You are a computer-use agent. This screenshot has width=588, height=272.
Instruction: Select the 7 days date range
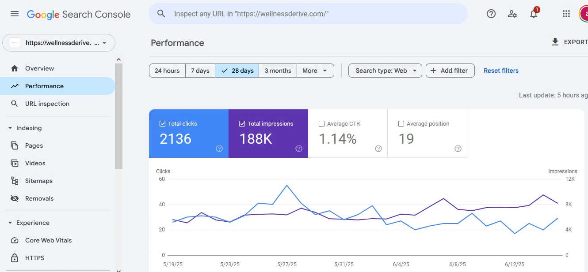tap(200, 71)
